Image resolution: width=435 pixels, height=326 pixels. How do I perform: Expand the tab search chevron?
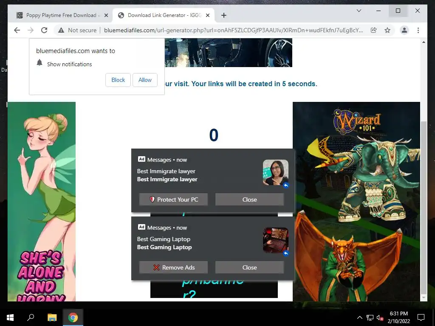359,11
